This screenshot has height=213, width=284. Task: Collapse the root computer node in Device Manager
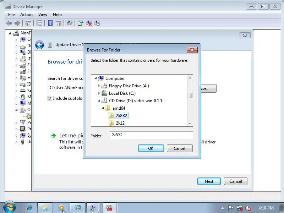[x=10, y=33]
